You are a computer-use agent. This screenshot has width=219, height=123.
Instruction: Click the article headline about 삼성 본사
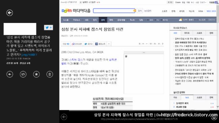click(x=92, y=29)
